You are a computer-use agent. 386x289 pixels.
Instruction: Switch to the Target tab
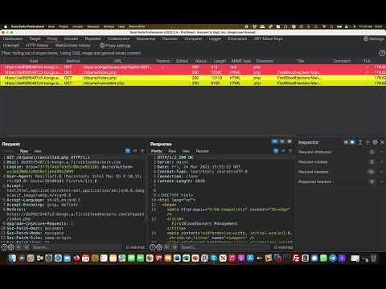tap(35, 39)
